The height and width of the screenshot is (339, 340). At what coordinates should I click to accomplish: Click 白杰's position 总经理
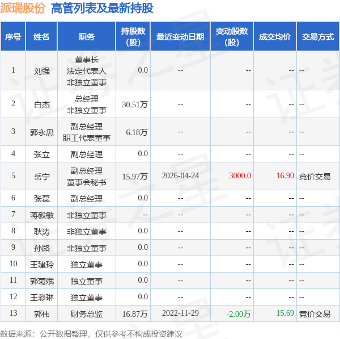(x=87, y=99)
